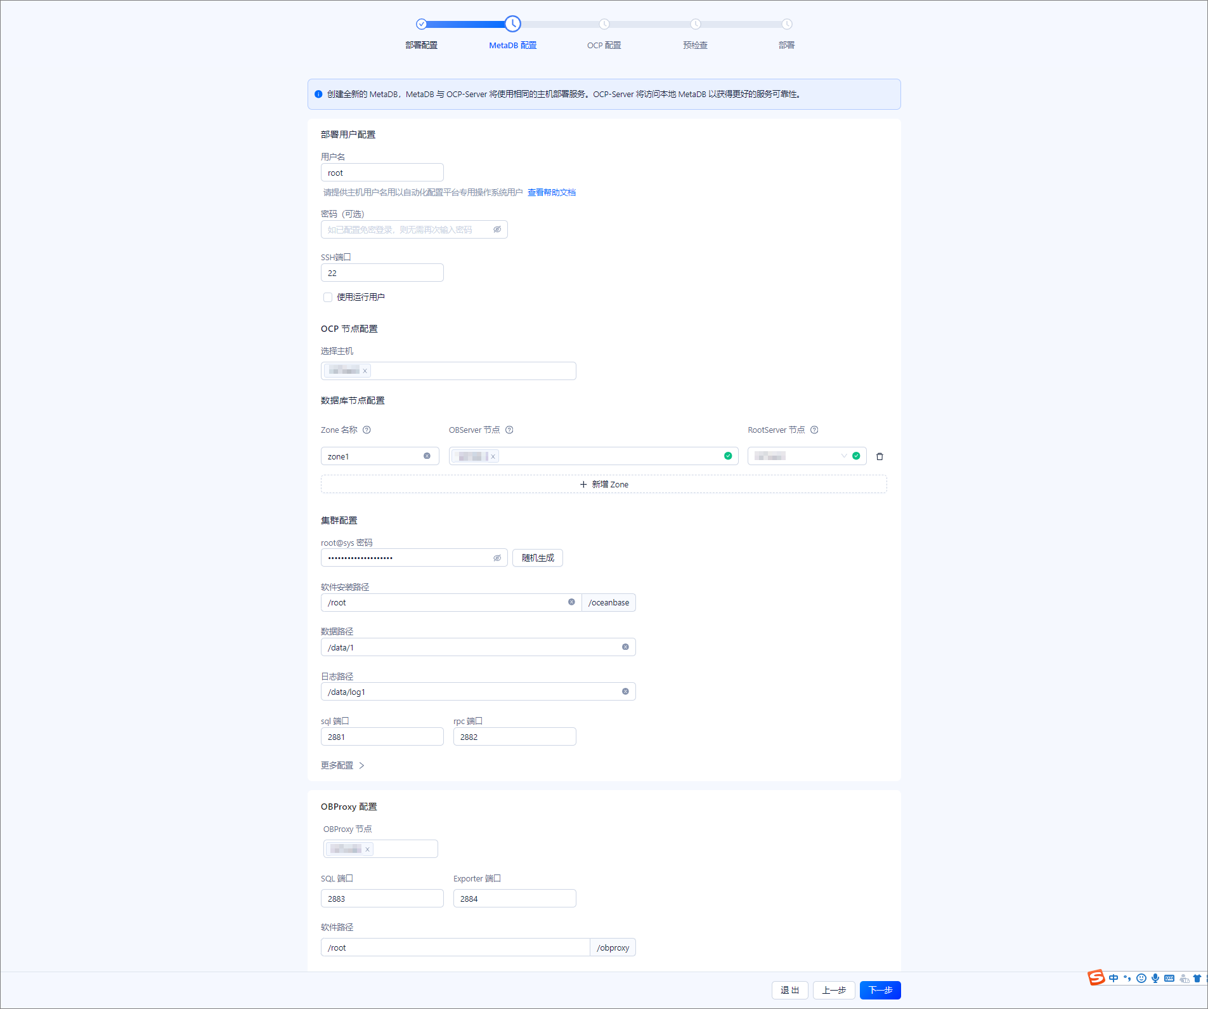Focus the OBProxy 软件路径 /root field
Image resolution: width=1208 pixels, height=1009 pixels.
[x=455, y=947]
